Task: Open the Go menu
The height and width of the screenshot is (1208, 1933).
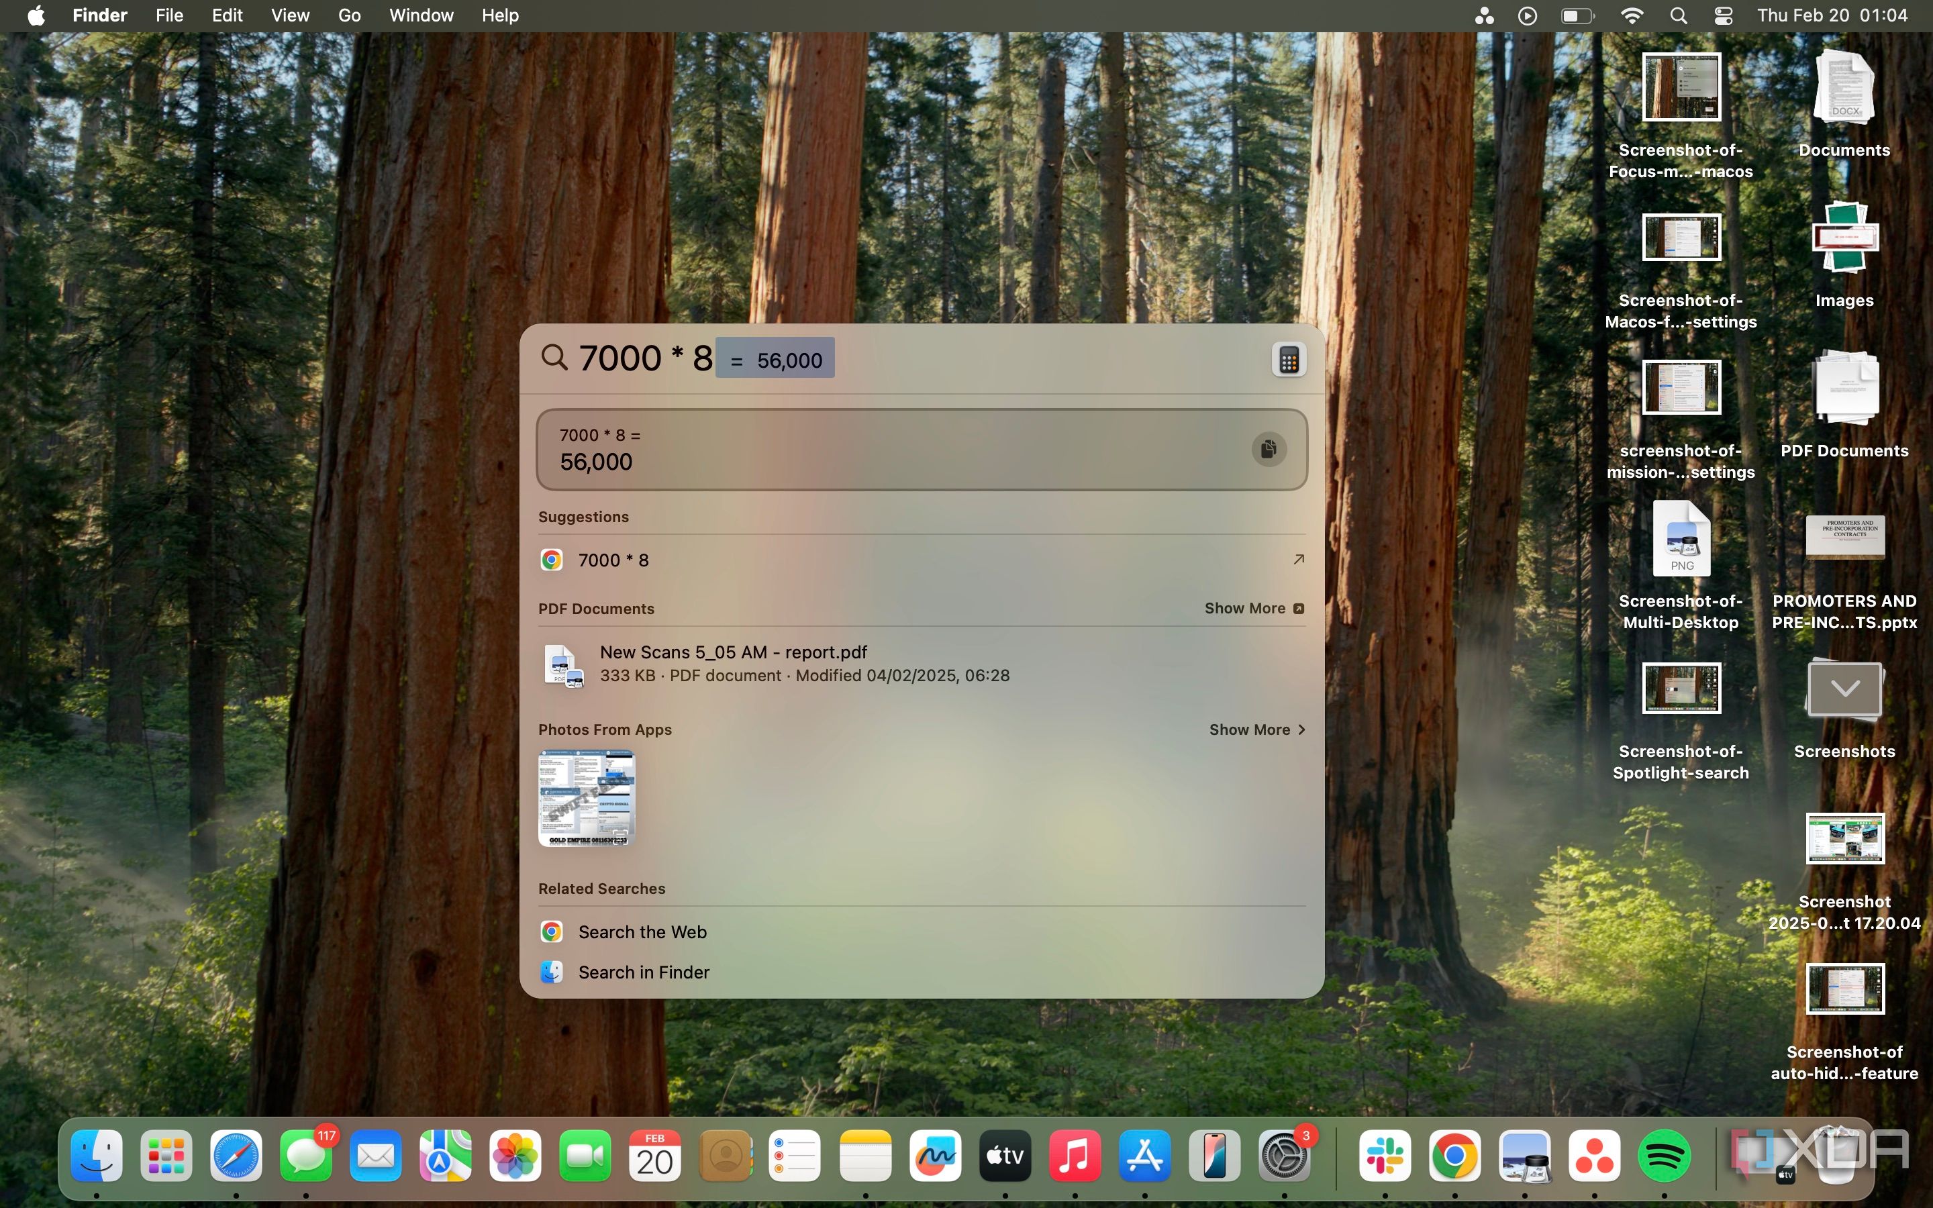Action: tap(349, 15)
